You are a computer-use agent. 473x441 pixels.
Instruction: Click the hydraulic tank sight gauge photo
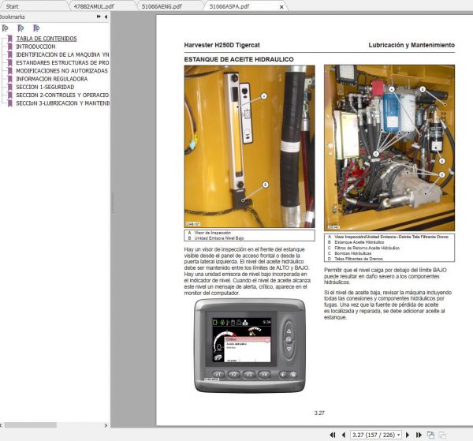coord(249,147)
